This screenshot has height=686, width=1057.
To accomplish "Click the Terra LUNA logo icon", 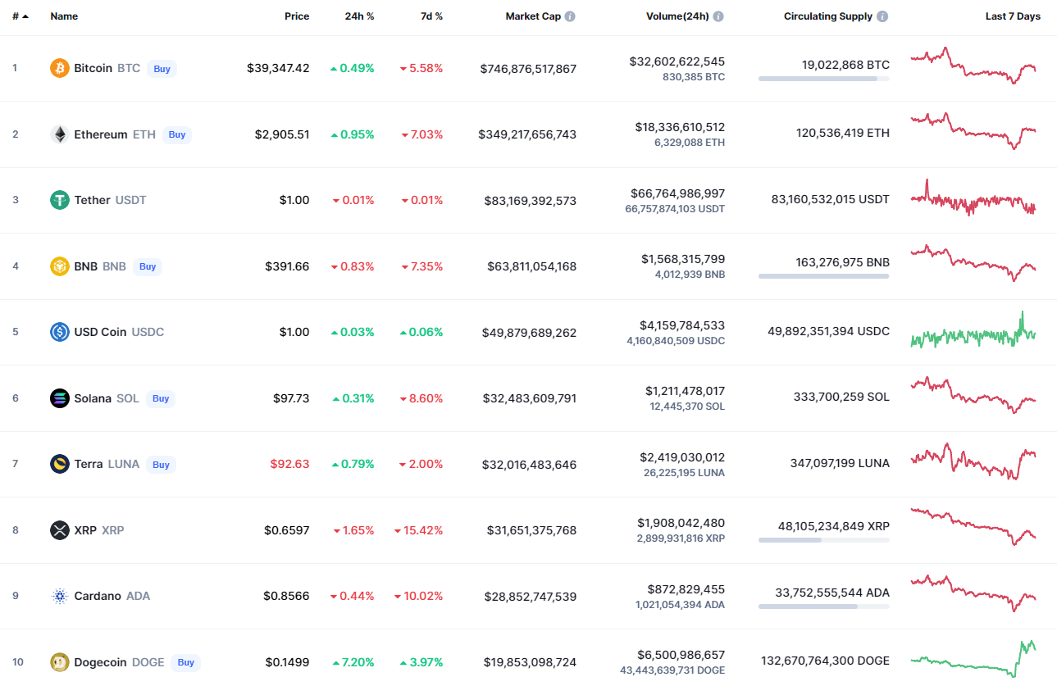I will coord(60,464).
